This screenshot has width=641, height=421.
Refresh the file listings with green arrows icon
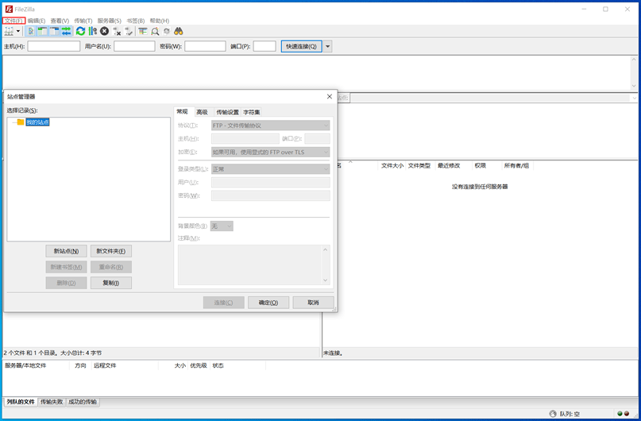click(x=80, y=31)
